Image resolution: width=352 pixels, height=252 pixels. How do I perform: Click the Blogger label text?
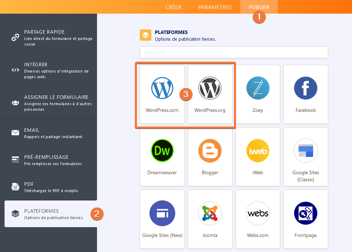click(210, 173)
